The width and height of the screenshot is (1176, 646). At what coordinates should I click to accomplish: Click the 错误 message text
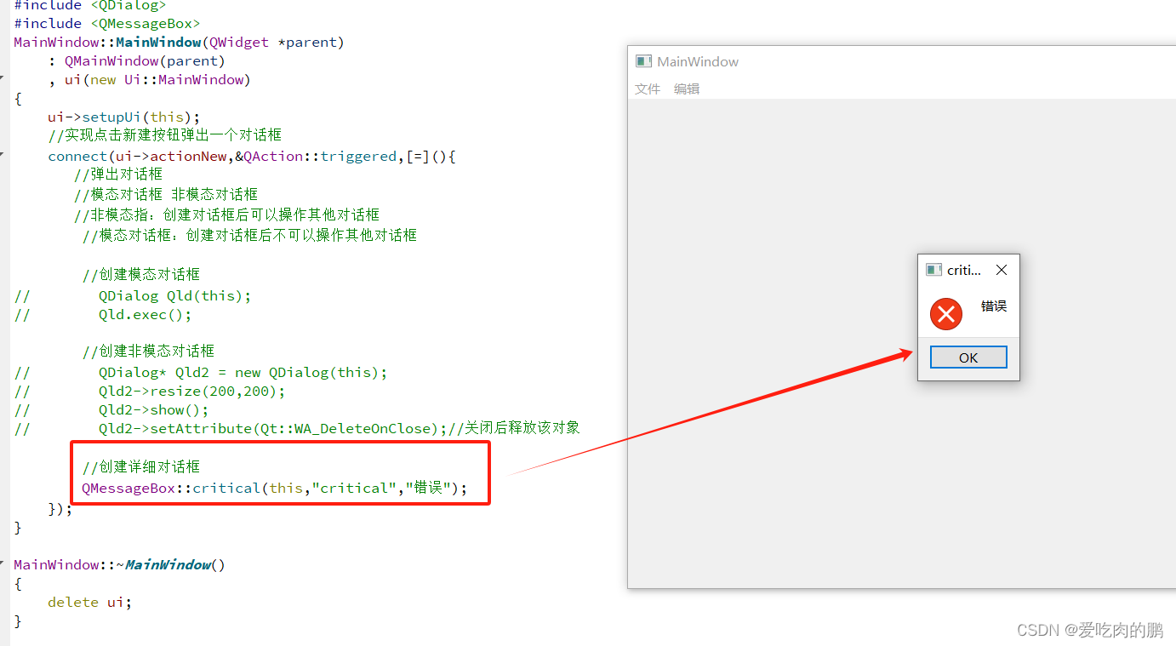(994, 306)
